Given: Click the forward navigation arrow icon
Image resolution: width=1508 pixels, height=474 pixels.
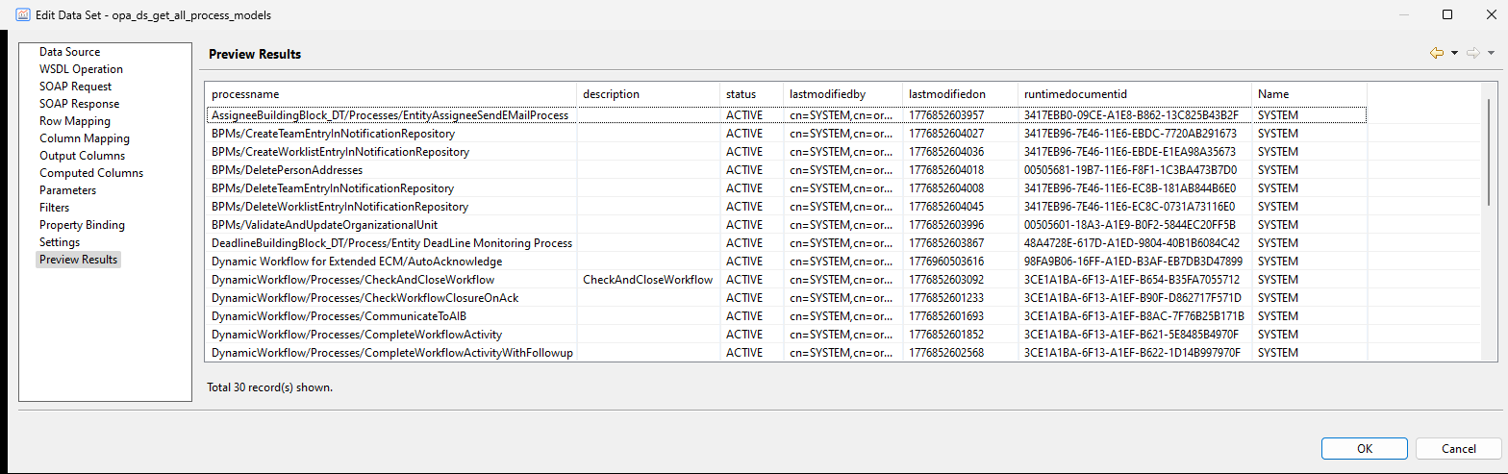Looking at the screenshot, I should pos(1472,53).
